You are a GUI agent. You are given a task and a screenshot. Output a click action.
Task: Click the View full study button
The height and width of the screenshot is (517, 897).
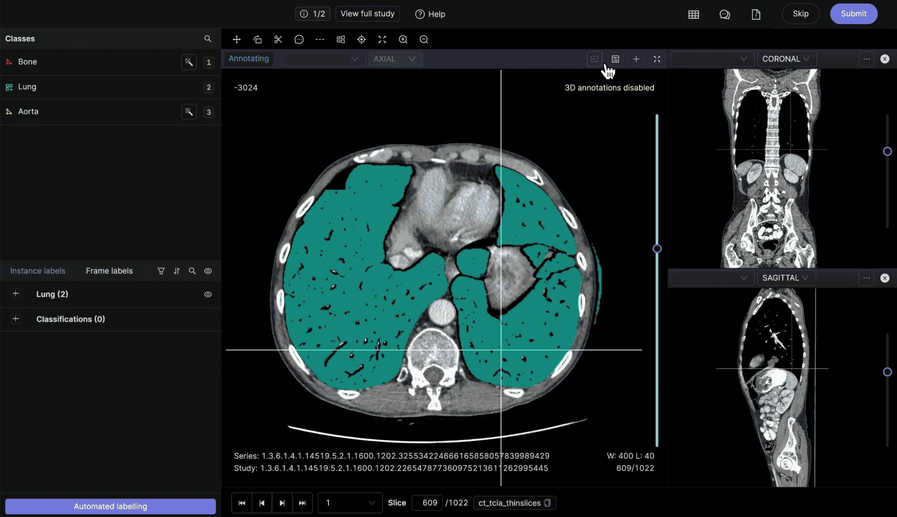click(368, 13)
